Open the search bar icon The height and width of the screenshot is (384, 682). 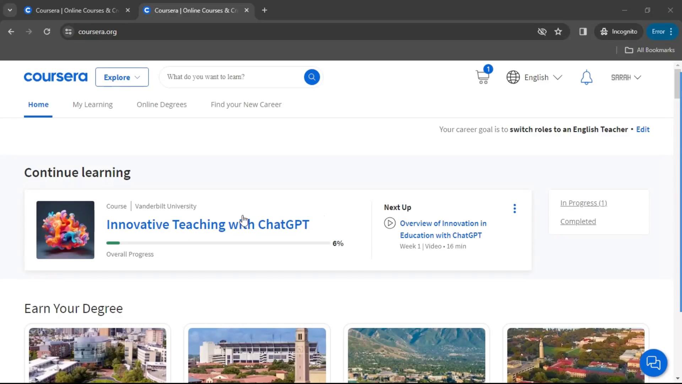coord(312,77)
